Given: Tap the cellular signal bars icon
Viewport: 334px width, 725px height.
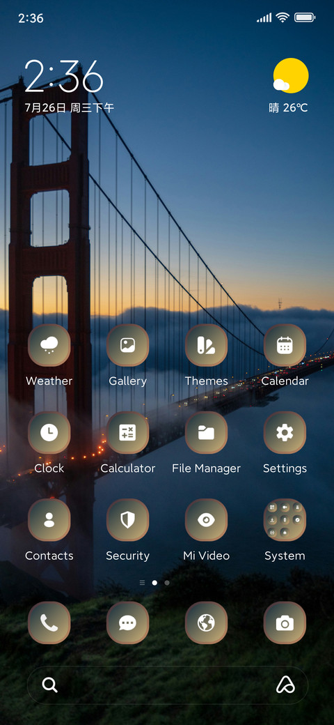Looking at the screenshot, I should click(264, 18).
